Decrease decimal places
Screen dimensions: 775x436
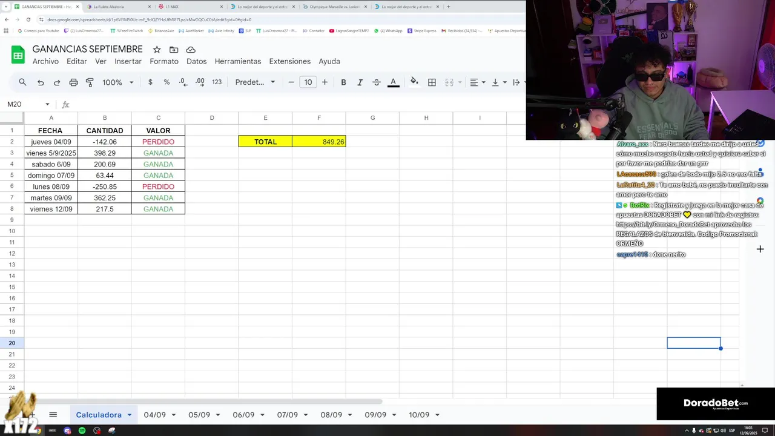pos(183,82)
